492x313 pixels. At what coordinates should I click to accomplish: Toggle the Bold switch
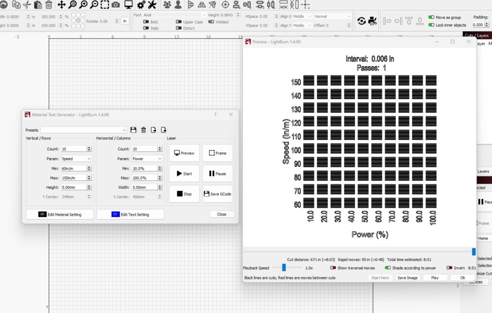point(146,22)
